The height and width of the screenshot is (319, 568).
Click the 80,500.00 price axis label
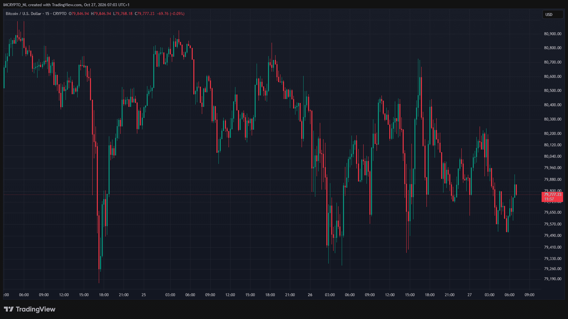click(553, 91)
